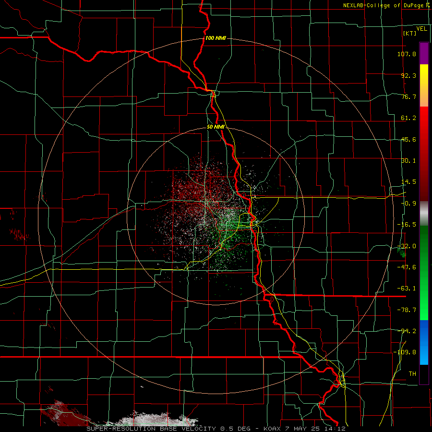Screen dimensions: 432x432
Task: Select the 14.5 velocity scale value
Action: [408, 182]
